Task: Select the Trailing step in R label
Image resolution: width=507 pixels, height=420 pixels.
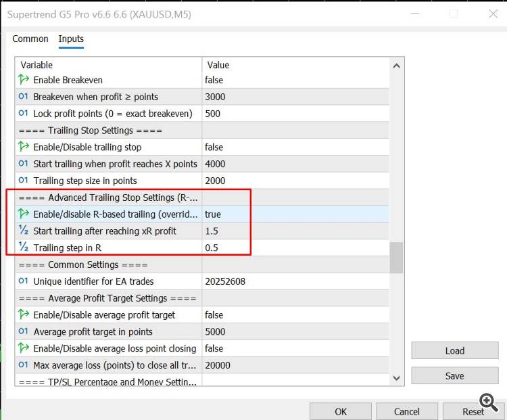Action: (67, 248)
